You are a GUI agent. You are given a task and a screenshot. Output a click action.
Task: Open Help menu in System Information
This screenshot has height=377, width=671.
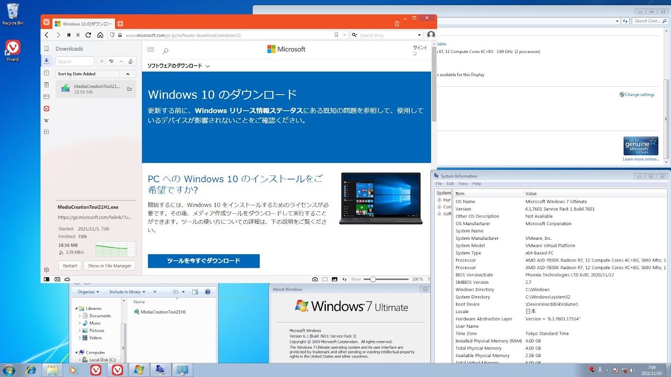[x=476, y=184]
